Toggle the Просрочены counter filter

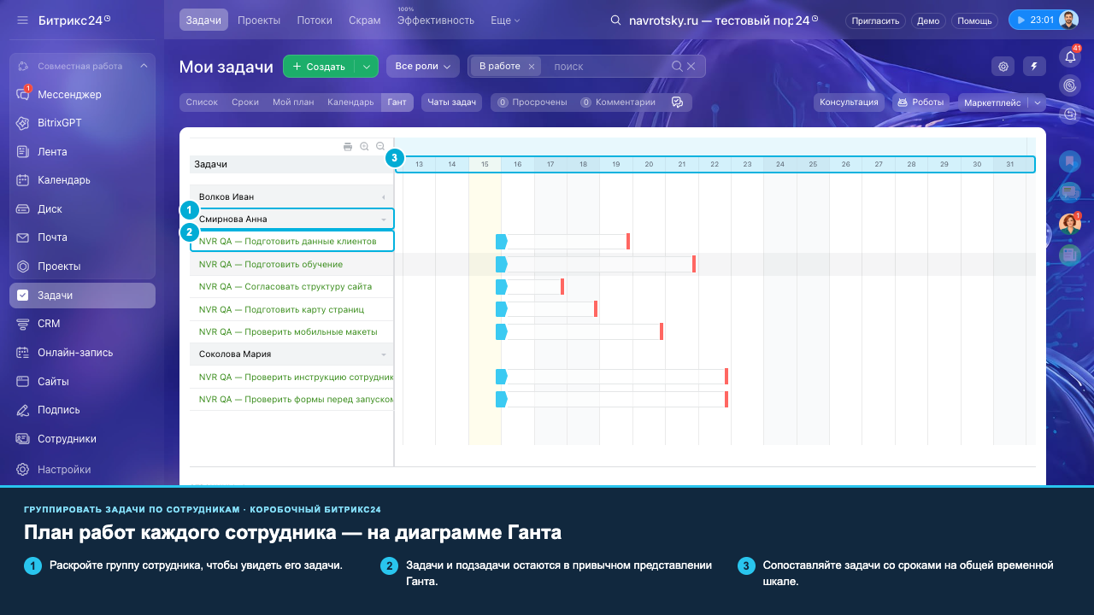(532, 102)
